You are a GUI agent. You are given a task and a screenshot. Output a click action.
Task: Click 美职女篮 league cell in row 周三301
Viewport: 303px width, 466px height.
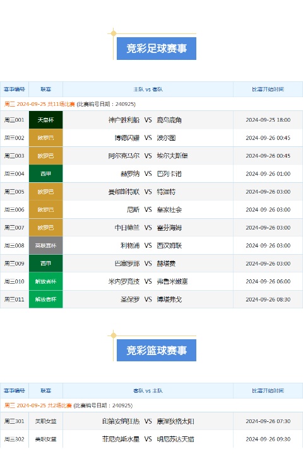tap(46, 421)
